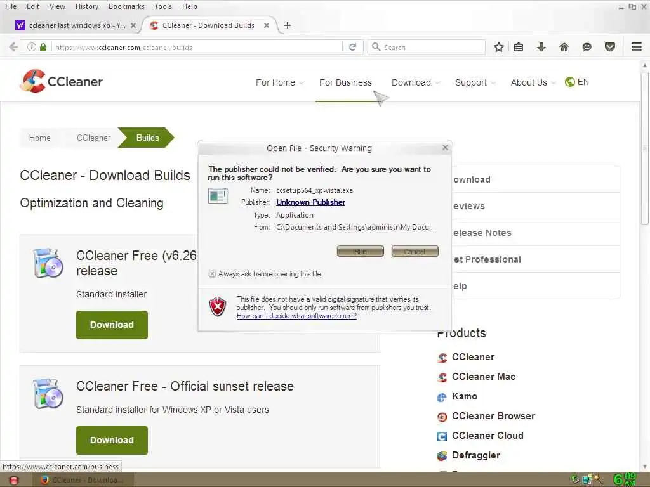The width and height of the screenshot is (650, 487).
Task: Click Cancel in the Security Warning dialog
Action: [x=415, y=251]
